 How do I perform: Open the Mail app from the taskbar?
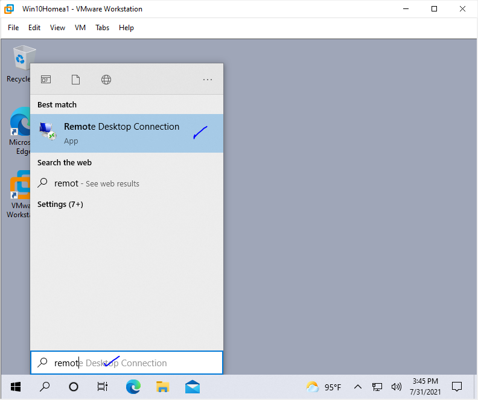193,387
